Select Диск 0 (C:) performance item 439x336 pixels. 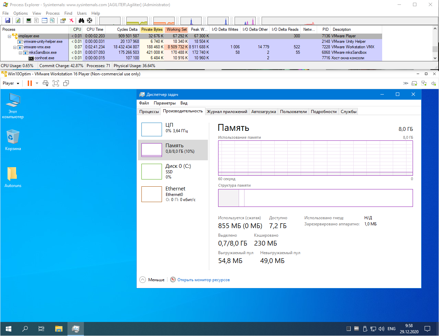click(173, 171)
